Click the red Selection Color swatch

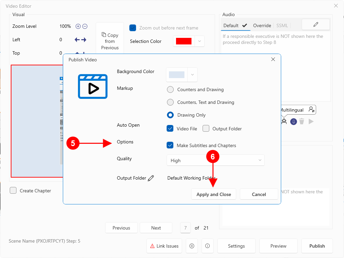[x=183, y=41]
